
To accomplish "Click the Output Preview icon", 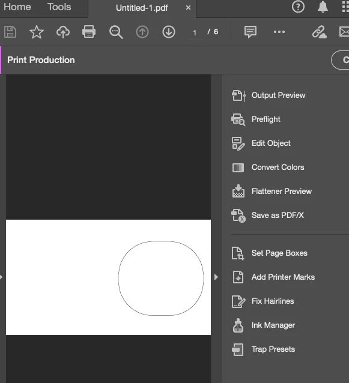I will tap(238, 95).
